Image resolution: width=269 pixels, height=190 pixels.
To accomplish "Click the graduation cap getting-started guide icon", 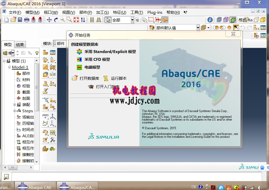I will [91, 87].
